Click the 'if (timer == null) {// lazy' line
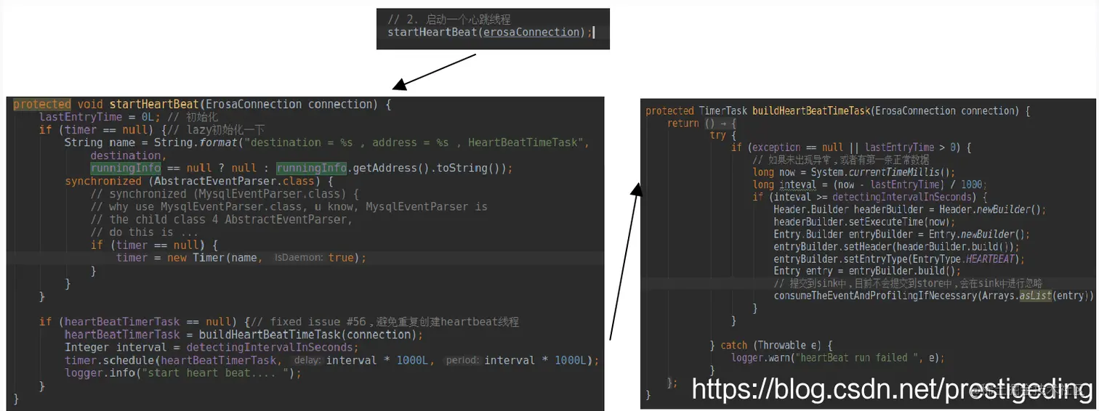Screen dimensions: 1099x411 [x=151, y=130]
